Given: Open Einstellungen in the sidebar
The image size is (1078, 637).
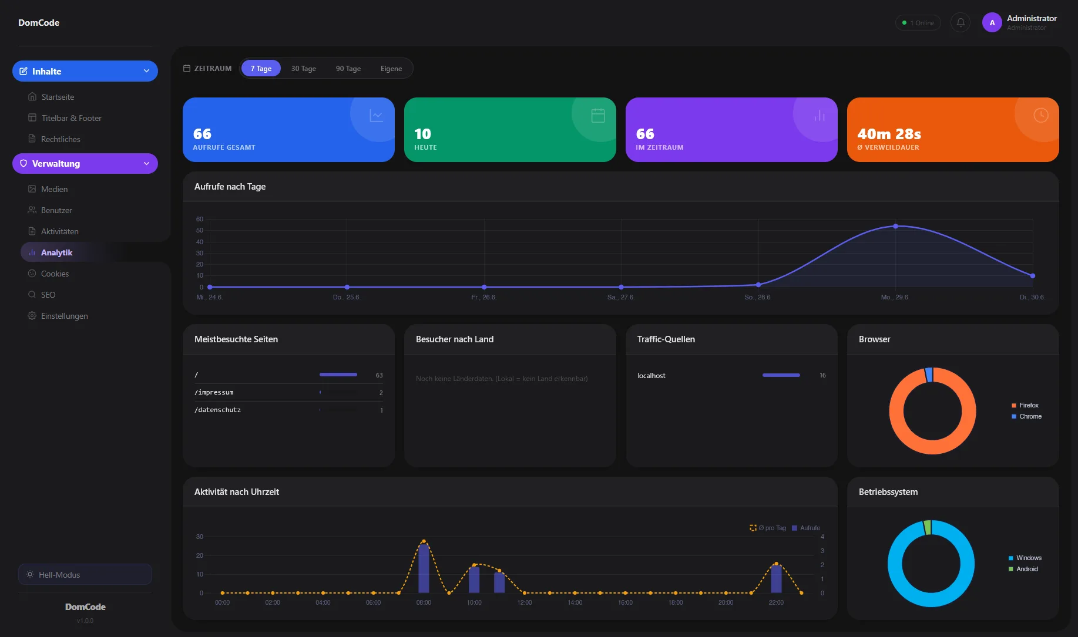Looking at the screenshot, I should pos(85,316).
